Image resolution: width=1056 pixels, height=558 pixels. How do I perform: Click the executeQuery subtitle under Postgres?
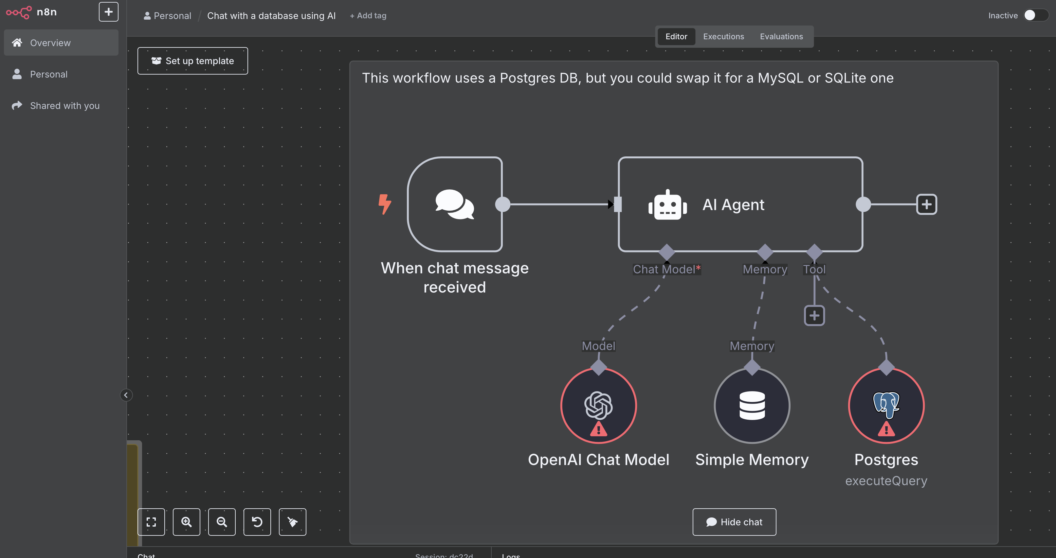[886, 480]
